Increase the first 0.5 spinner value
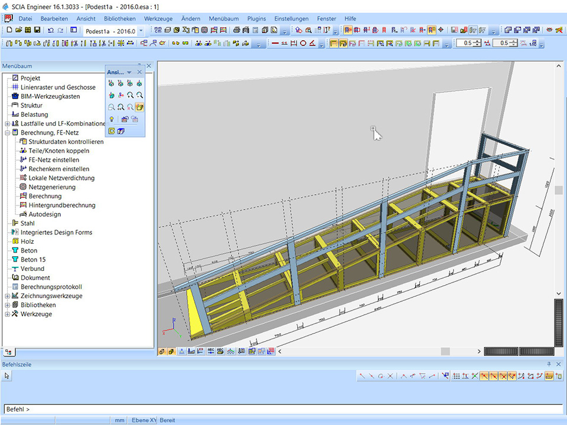 477,41
